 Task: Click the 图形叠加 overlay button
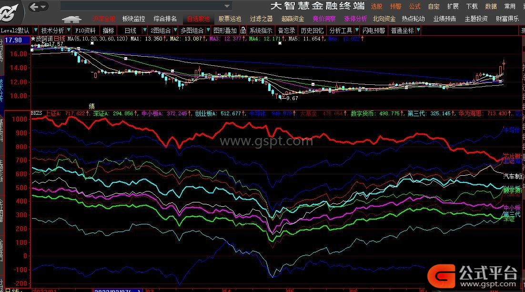(225, 30)
